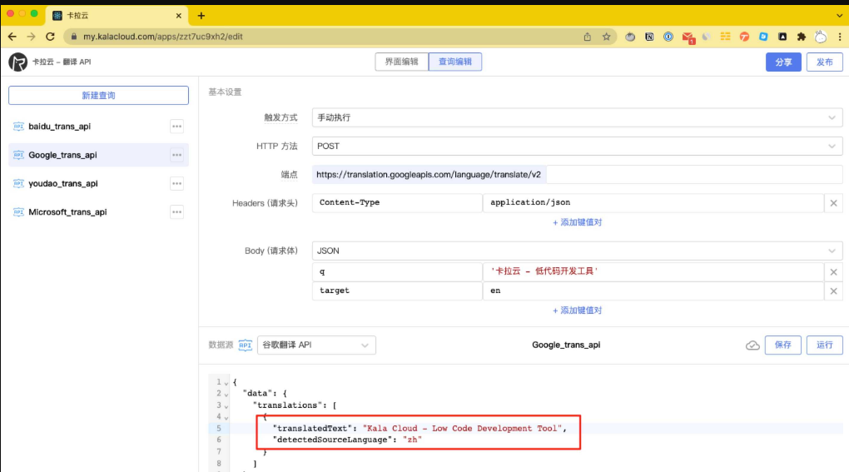Viewport: 849px width, 472px height.
Task: Run the query with the 运行 button
Action: [x=825, y=345]
